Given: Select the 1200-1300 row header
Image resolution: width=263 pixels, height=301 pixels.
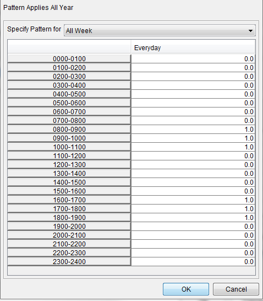Looking at the screenshot, I should (x=69, y=165).
